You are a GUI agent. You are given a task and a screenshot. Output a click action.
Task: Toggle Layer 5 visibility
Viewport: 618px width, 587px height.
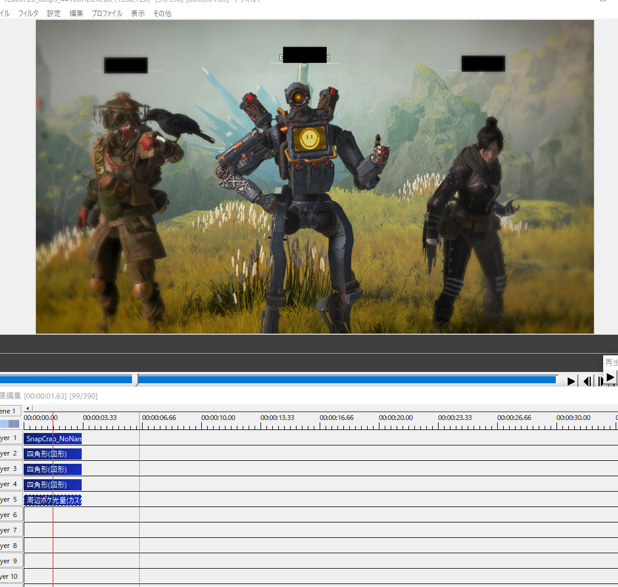tap(11, 499)
